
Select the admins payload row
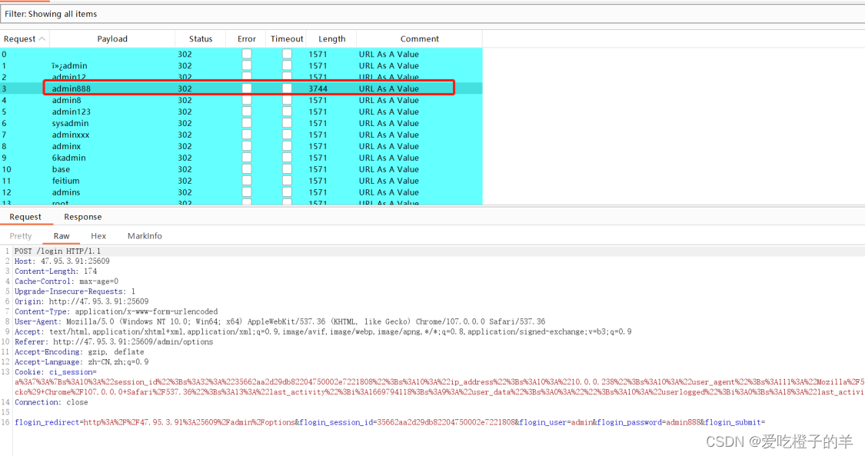[241, 192]
